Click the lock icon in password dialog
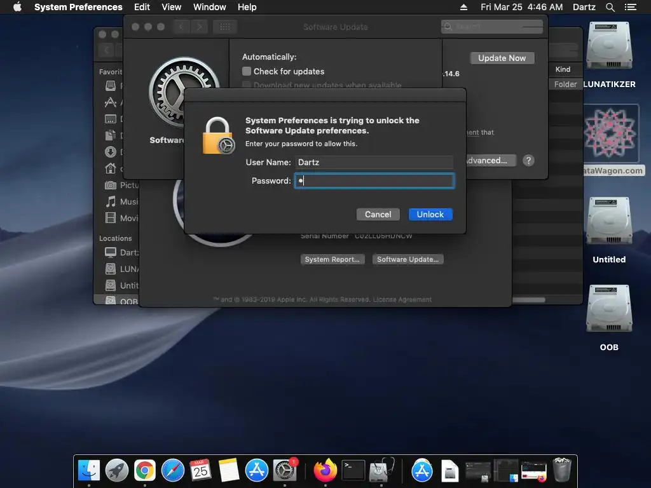The width and height of the screenshot is (651, 488). coord(219,136)
